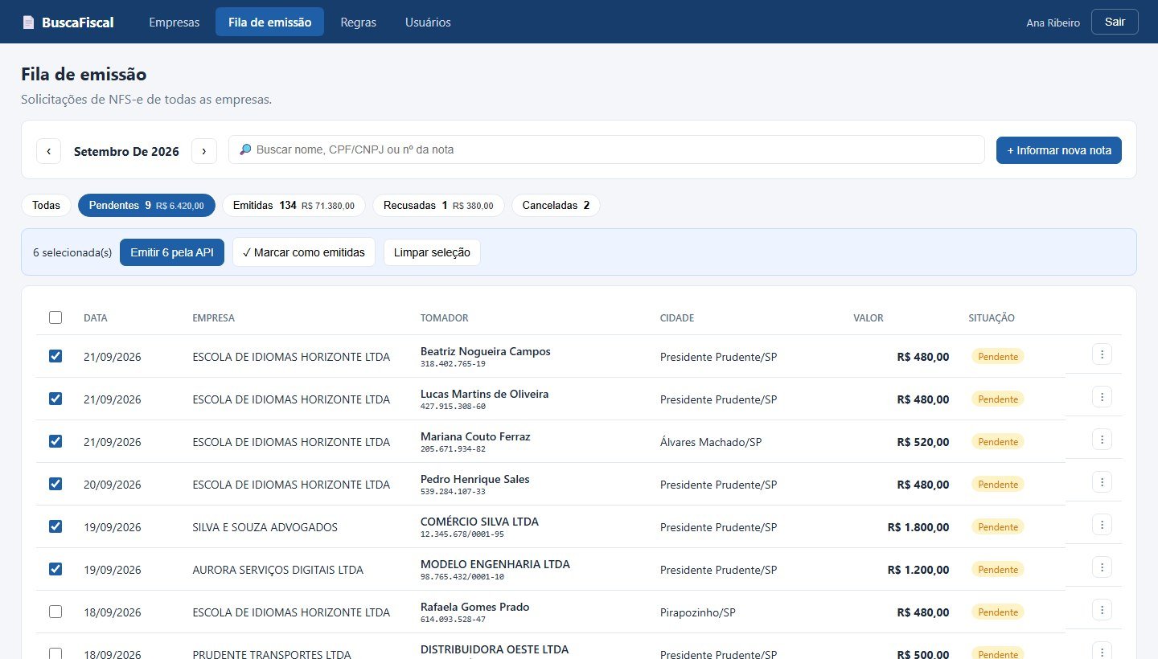This screenshot has height=659, width=1158.
Task: Click Informar nova nota button
Action: [x=1059, y=150]
